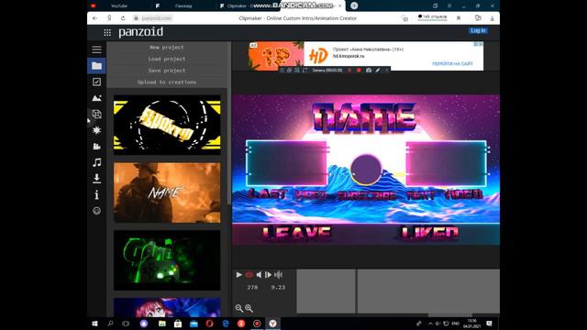Screen dimensions: 587x330
Task: Open a new browser tab with the plus
Action: tap(354, 5)
